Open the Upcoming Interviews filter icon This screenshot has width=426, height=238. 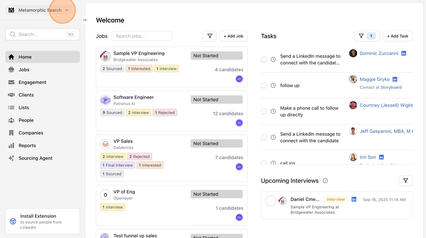(x=405, y=181)
